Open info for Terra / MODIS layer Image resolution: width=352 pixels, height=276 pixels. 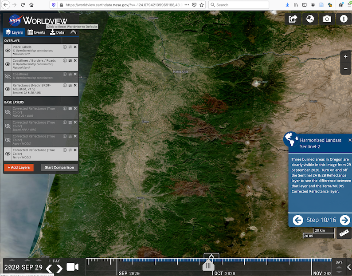point(65,150)
